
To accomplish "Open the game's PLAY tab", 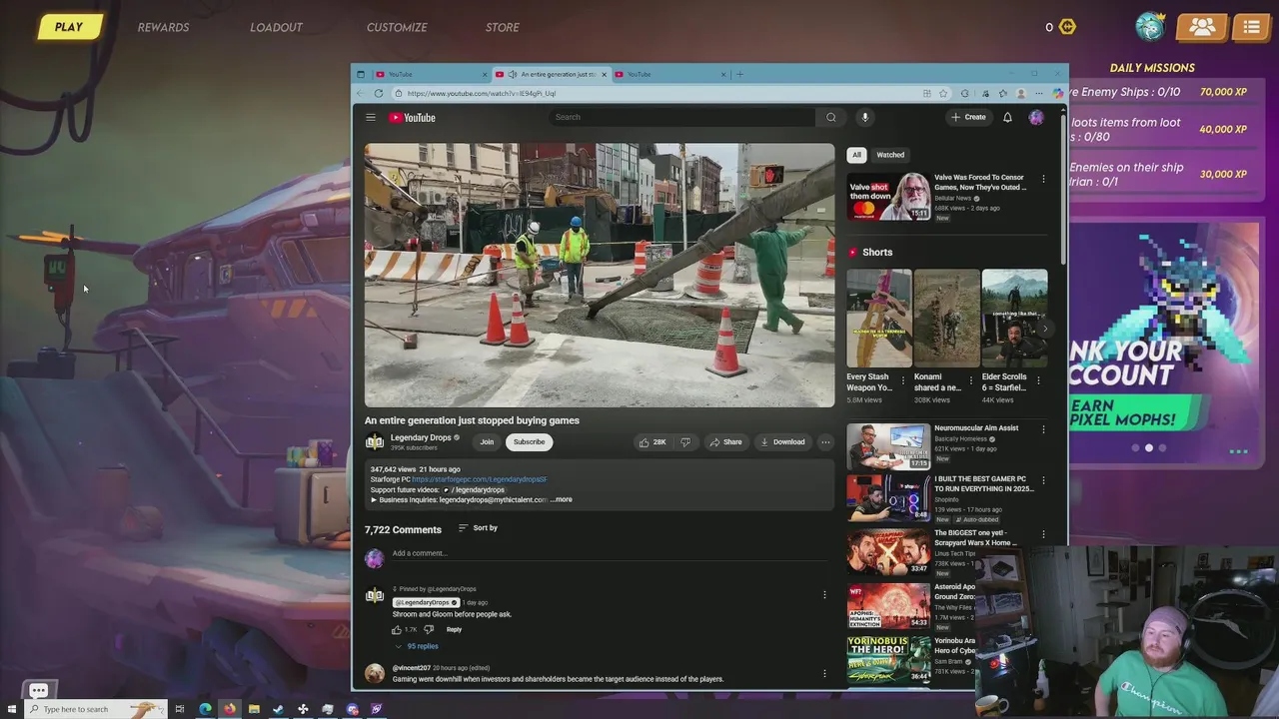I will pos(69,27).
